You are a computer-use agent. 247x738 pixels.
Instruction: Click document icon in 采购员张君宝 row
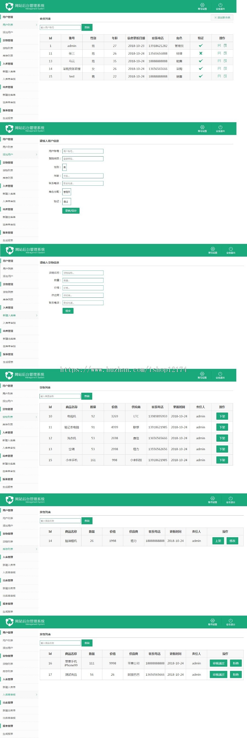click(225, 68)
